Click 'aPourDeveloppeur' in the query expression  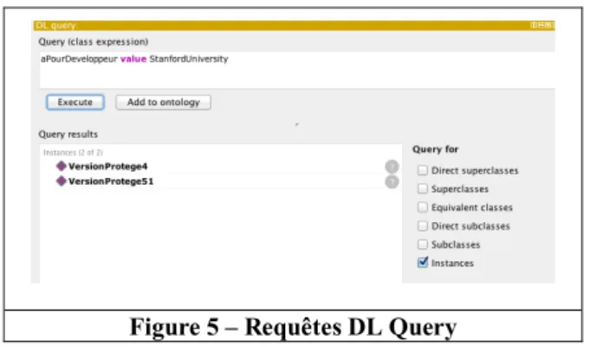pyautogui.click(x=79, y=59)
